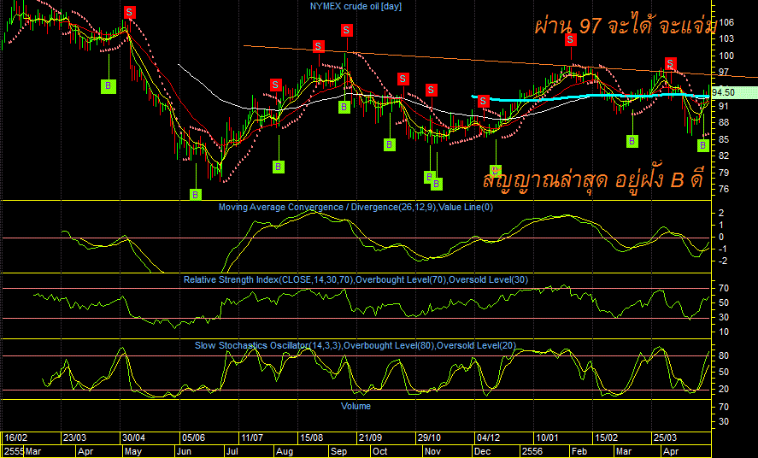Click the chart title 'NYMEX crude oil [day]'
The width and height of the screenshot is (758, 458).
pos(355,6)
